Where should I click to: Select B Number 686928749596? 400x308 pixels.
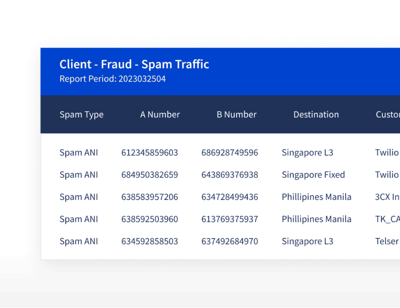(230, 153)
